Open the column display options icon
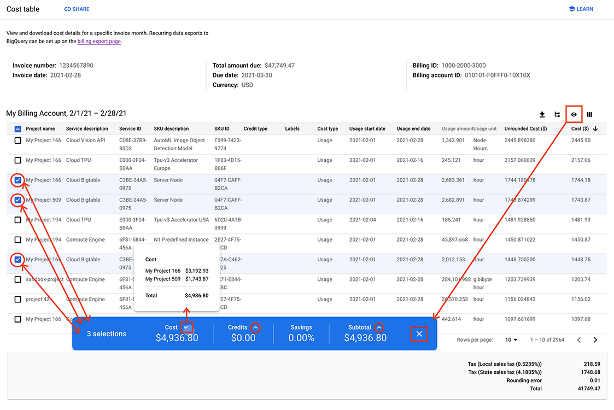 [x=589, y=114]
